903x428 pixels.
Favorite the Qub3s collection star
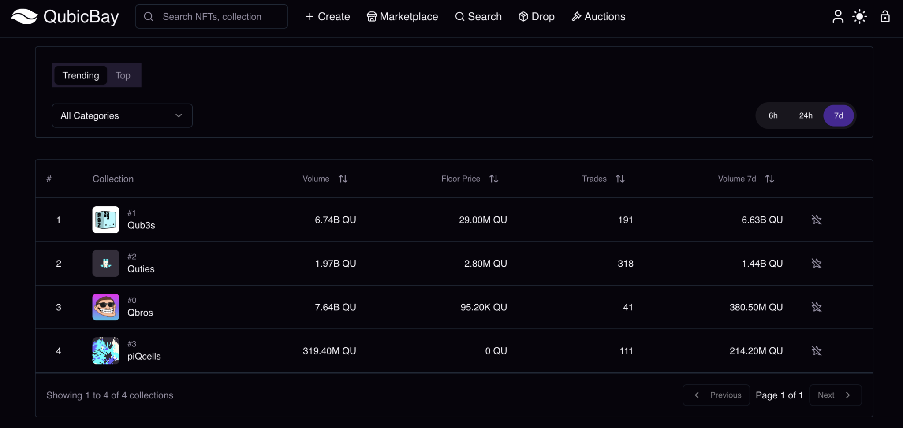(817, 220)
